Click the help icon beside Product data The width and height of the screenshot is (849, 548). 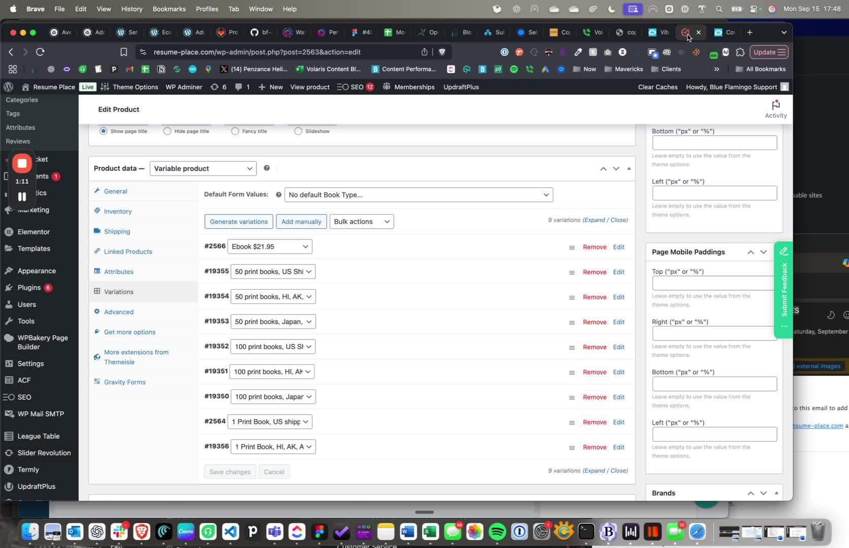[x=267, y=168]
